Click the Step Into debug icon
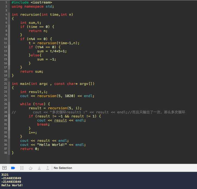This screenshot has width=197, height=189. tap(39, 168)
